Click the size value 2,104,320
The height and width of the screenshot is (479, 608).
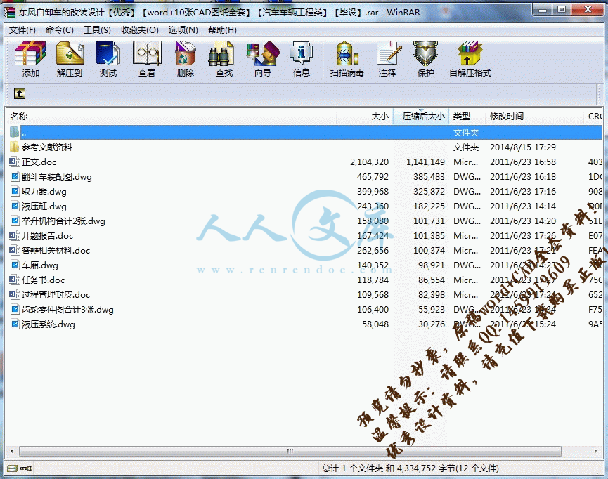click(369, 162)
